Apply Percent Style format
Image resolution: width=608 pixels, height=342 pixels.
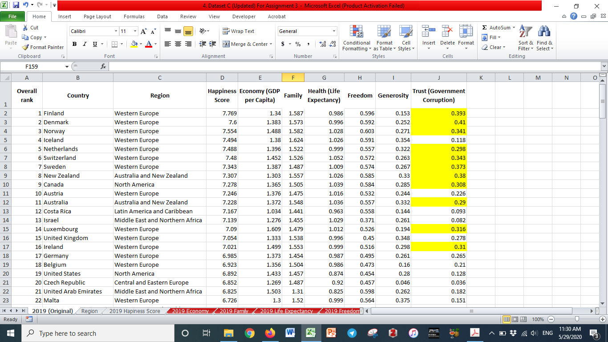(298, 44)
